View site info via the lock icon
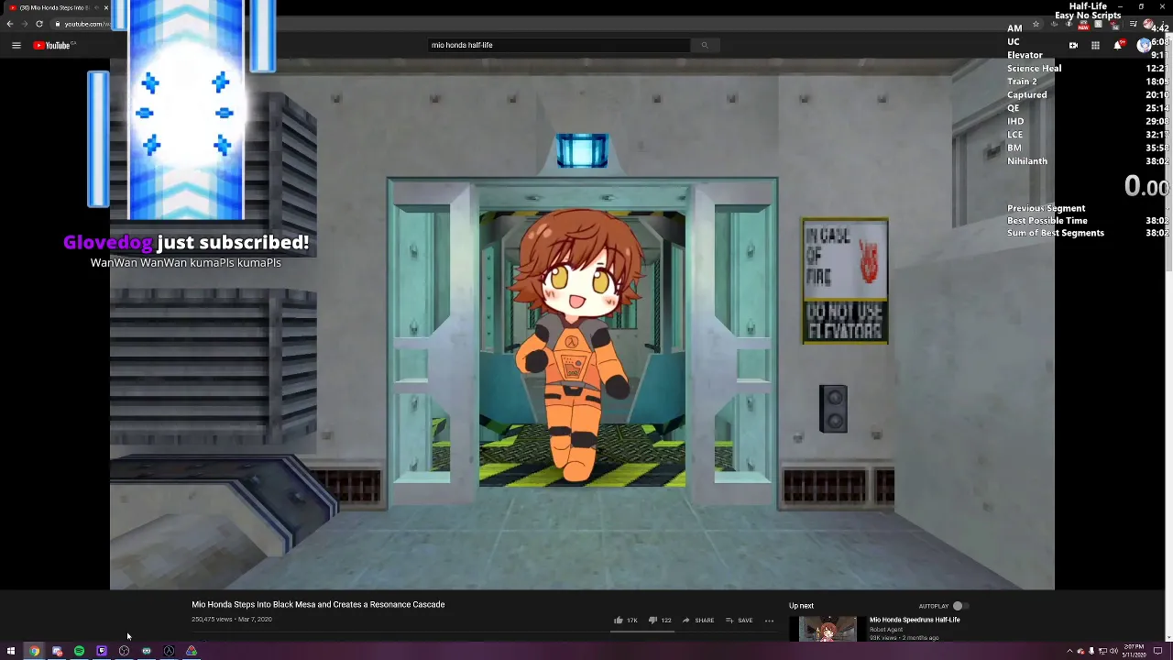 [x=56, y=24]
